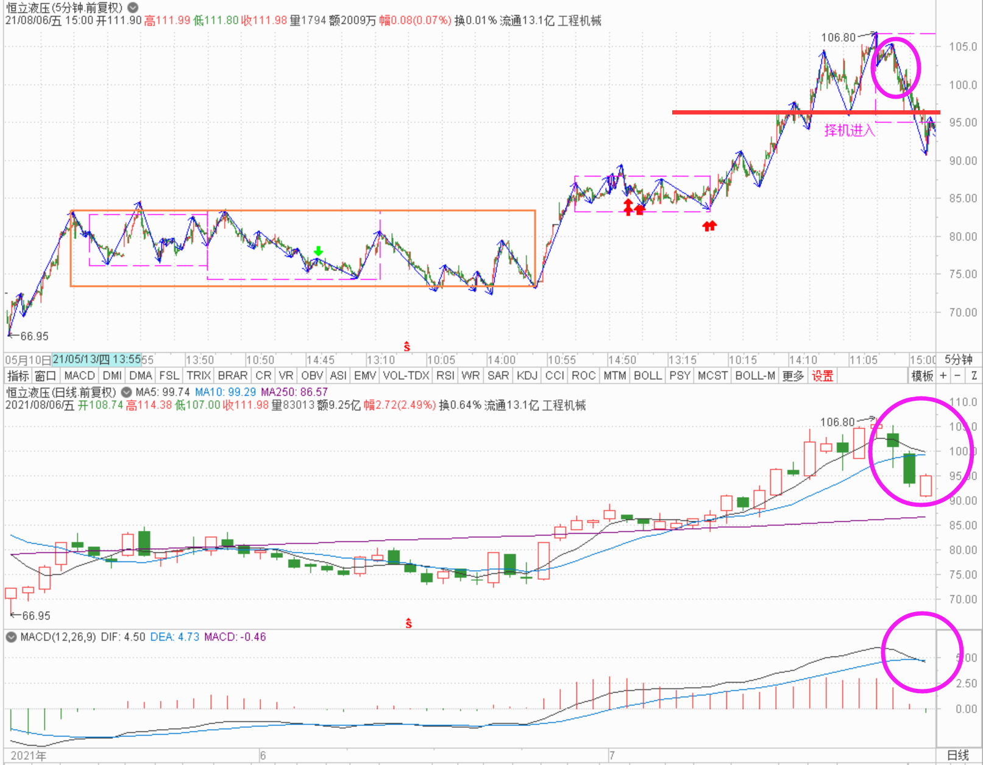This screenshot has width=983, height=765.
Task: Open the 模板 template button
Action: (922, 376)
